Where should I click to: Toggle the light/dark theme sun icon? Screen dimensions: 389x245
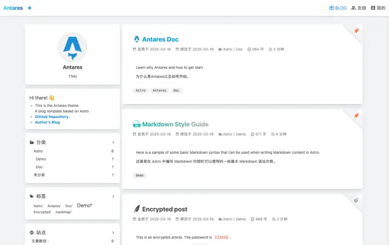coord(30,8)
